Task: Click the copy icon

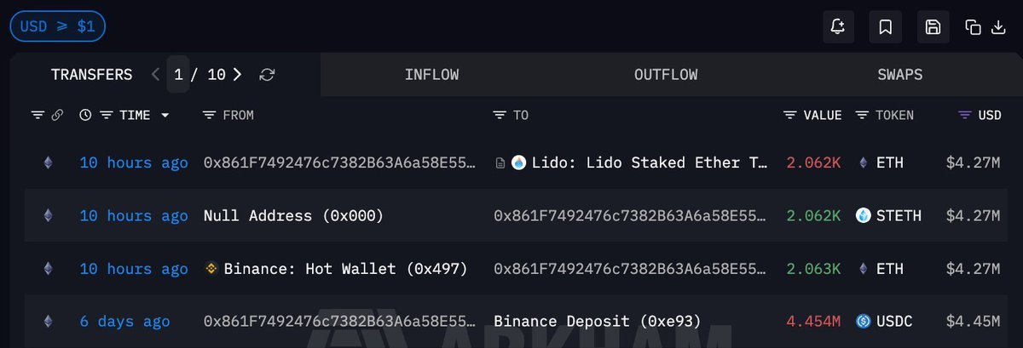Action: (973, 27)
